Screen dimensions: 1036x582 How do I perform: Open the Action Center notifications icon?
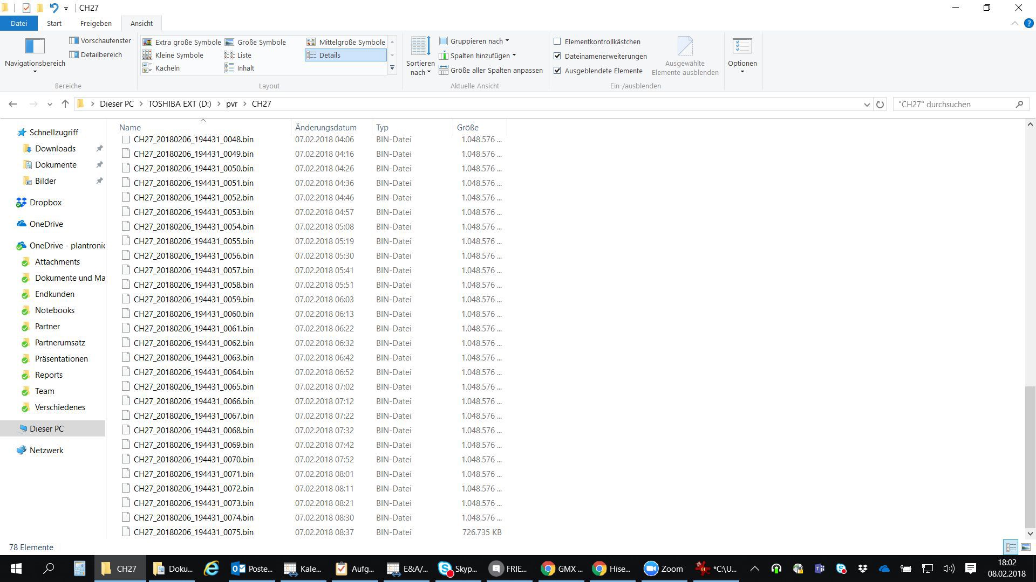click(x=971, y=569)
